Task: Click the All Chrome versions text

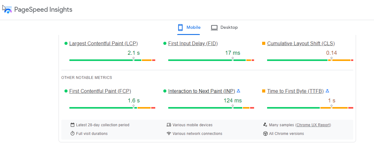Action: pos(286,134)
